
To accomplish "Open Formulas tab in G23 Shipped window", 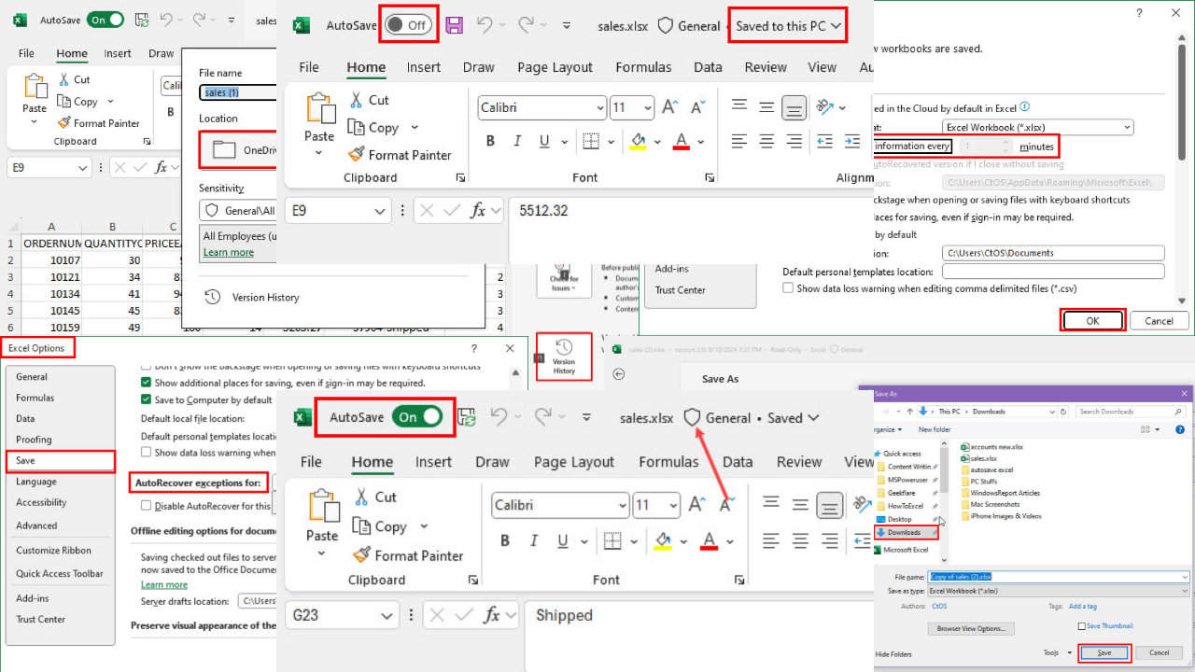I will tap(668, 462).
